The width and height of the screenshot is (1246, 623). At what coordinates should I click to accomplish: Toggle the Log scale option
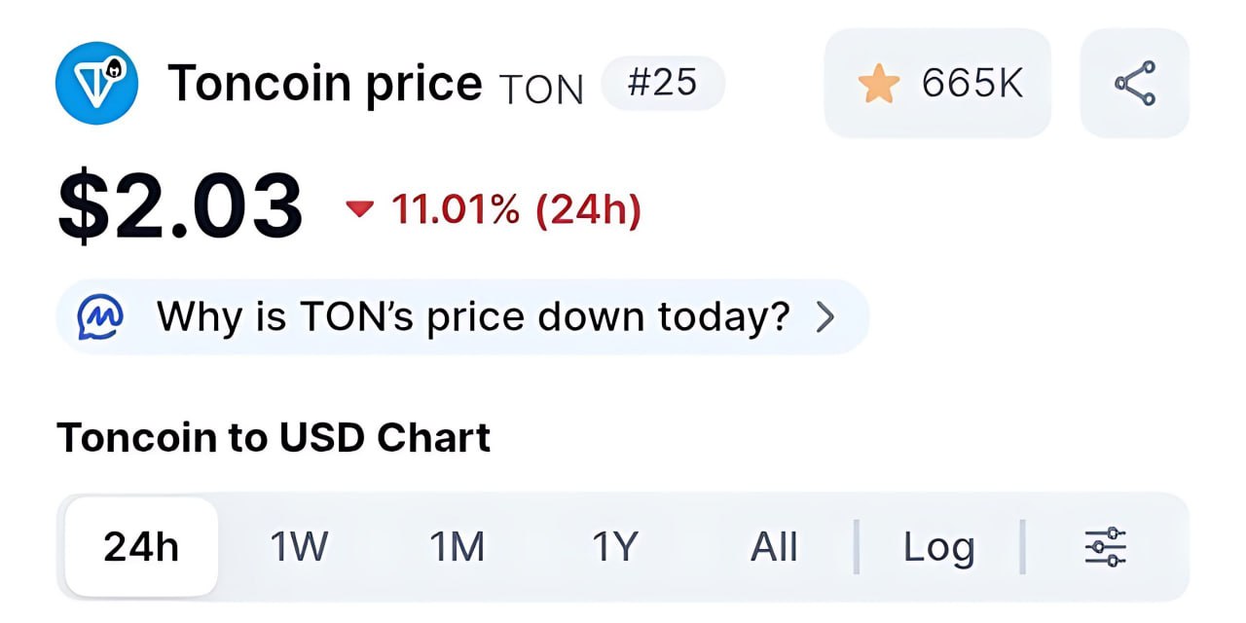click(x=938, y=547)
